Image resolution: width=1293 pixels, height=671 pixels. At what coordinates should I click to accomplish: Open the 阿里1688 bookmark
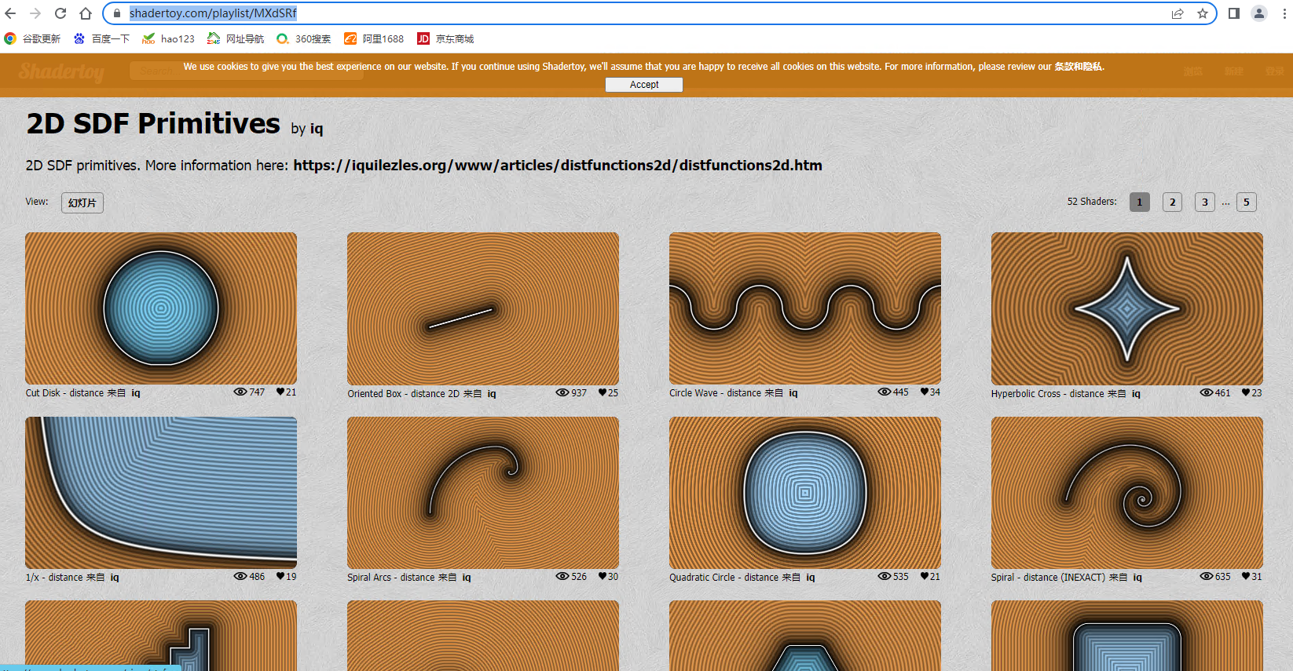click(374, 38)
